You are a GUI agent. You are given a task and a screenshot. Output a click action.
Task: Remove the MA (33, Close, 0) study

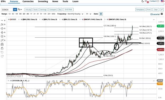[x=60, y=19]
